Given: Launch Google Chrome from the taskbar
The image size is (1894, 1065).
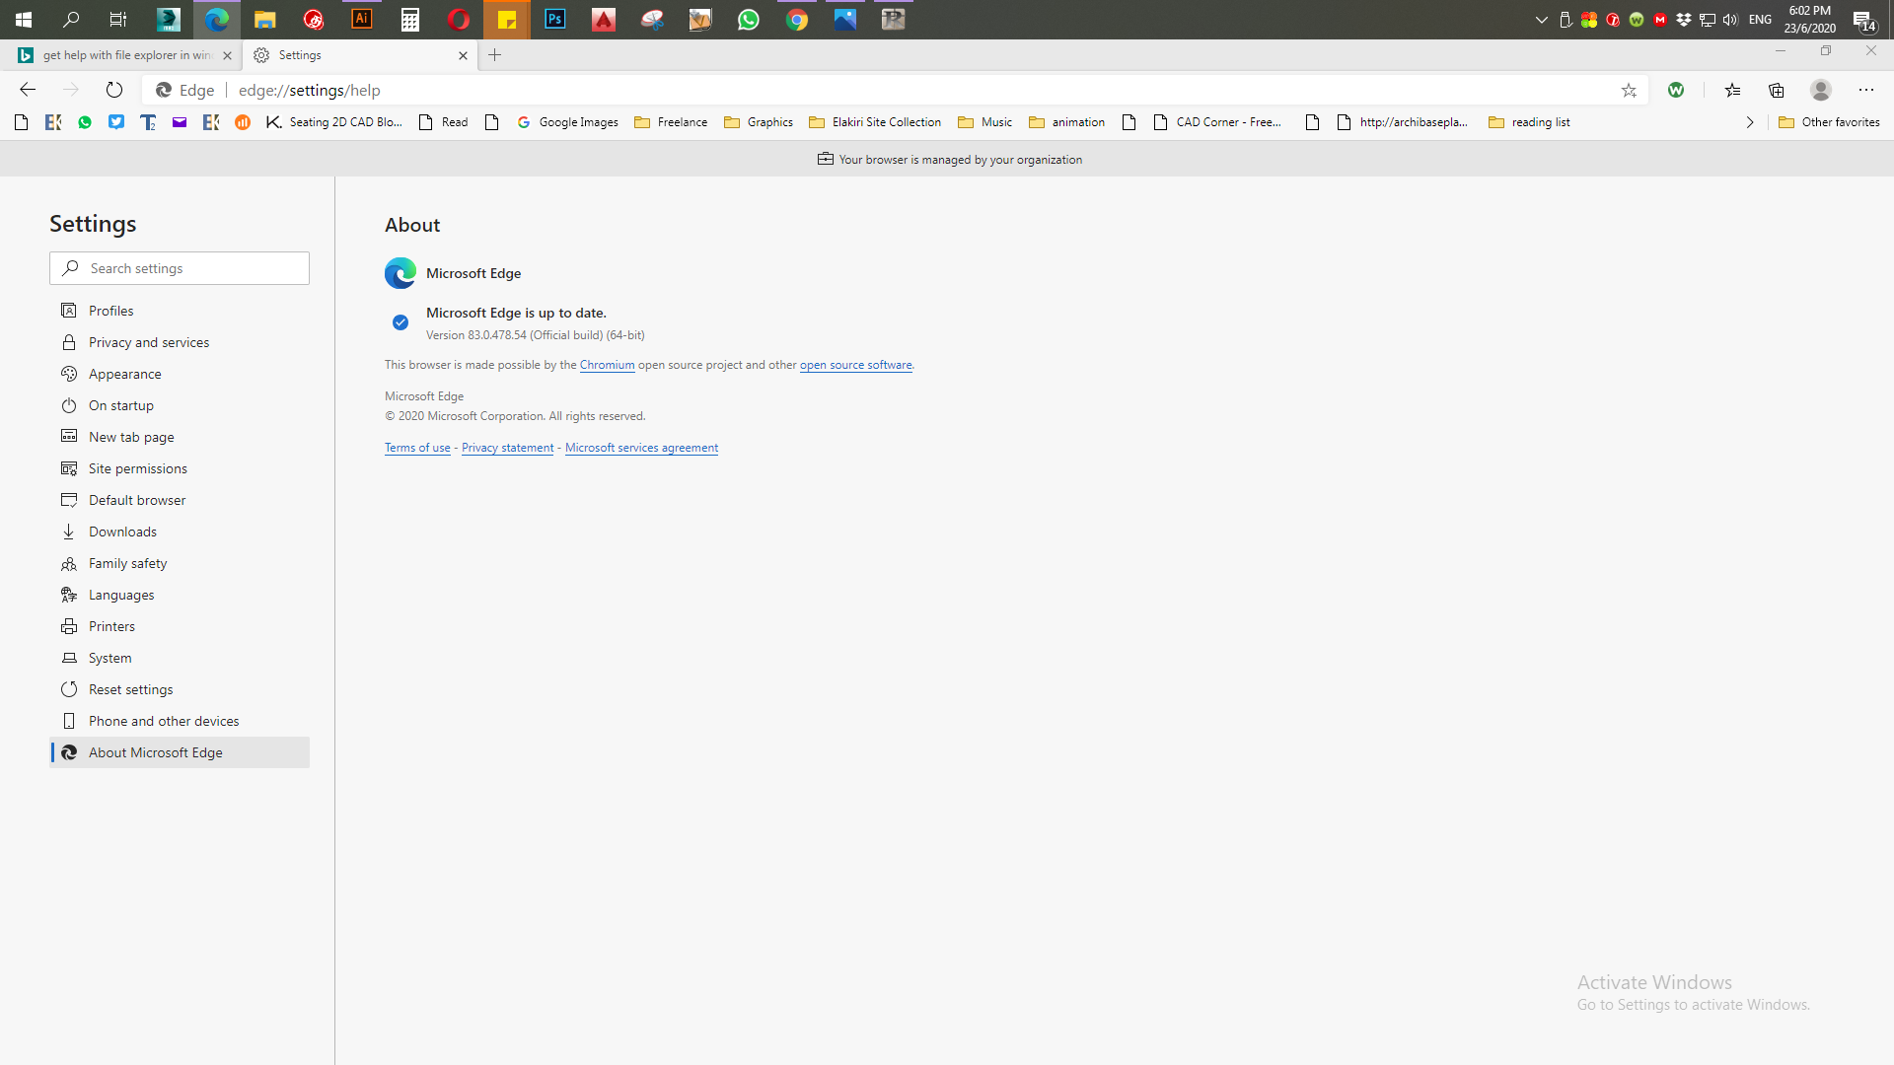Looking at the screenshot, I should (x=797, y=20).
